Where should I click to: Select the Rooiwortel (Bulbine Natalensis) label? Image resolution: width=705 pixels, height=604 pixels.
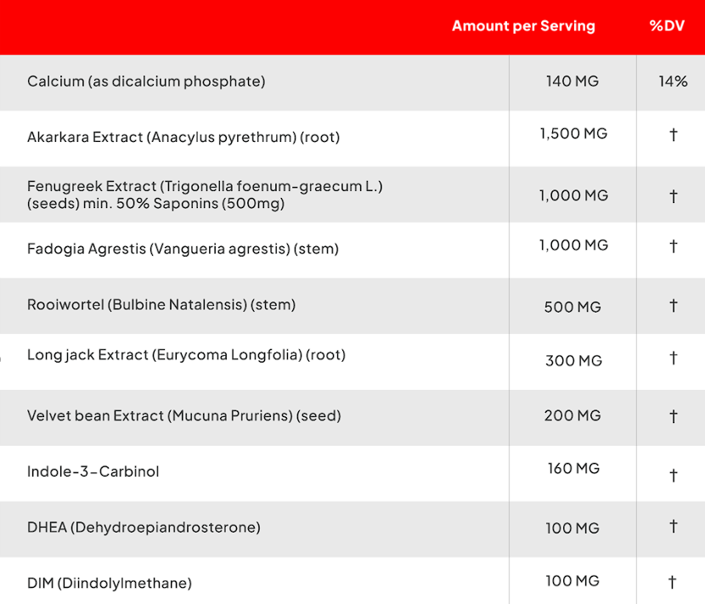point(161,304)
